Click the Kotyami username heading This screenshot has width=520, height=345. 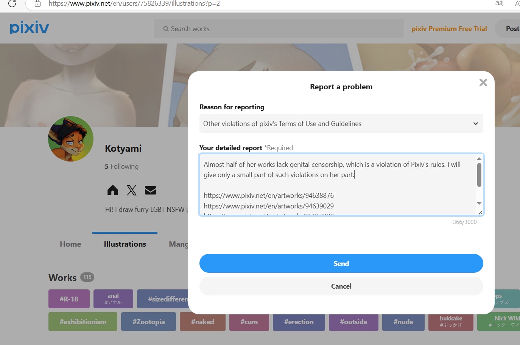point(123,148)
